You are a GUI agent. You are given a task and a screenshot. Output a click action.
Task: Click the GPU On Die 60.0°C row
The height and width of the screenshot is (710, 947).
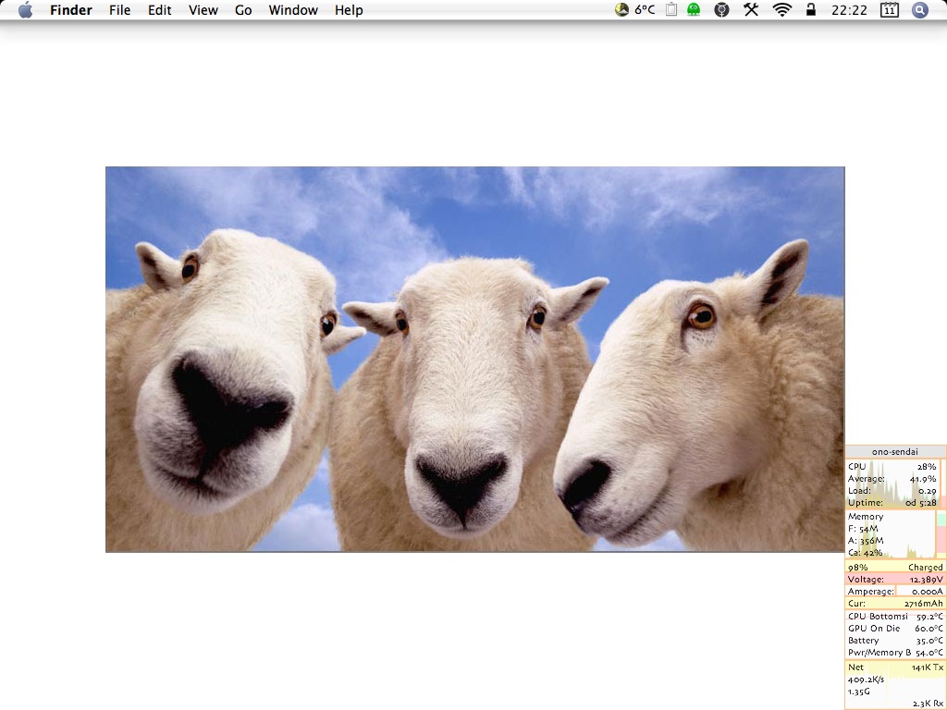(x=895, y=629)
